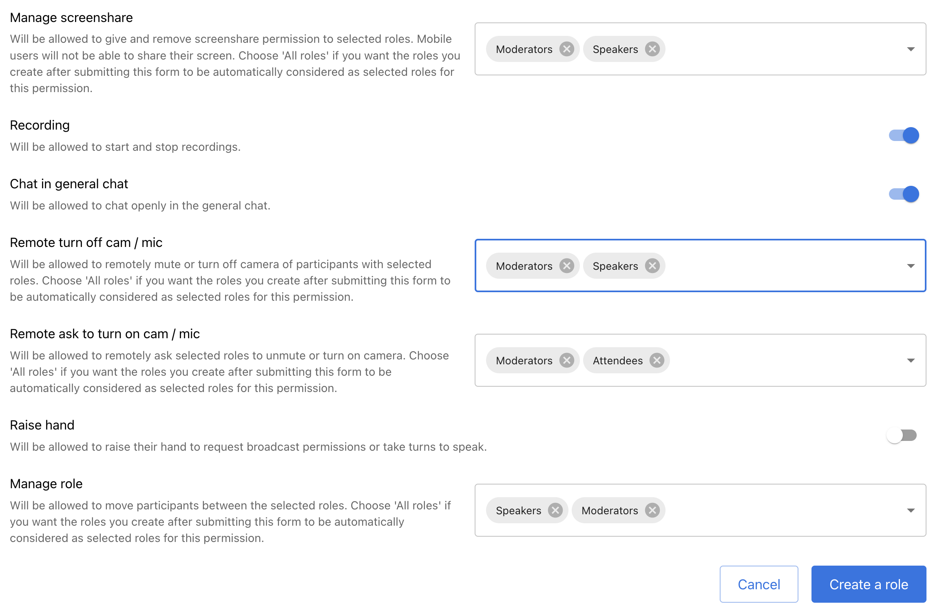Click inside the Remote turn off cam/mic field

(775, 266)
